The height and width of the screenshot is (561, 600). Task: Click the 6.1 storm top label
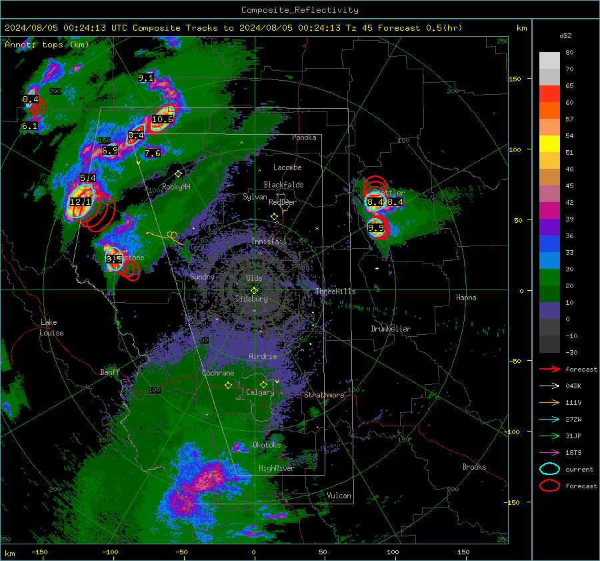(30, 126)
